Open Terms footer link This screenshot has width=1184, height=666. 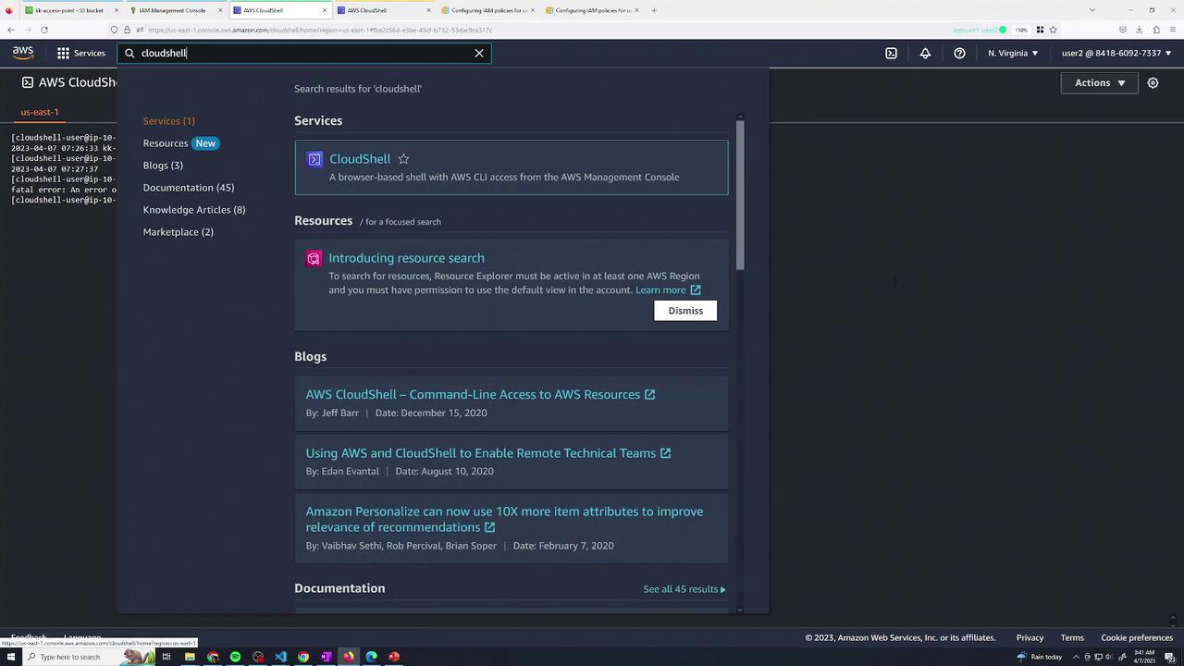pyautogui.click(x=1072, y=637)
